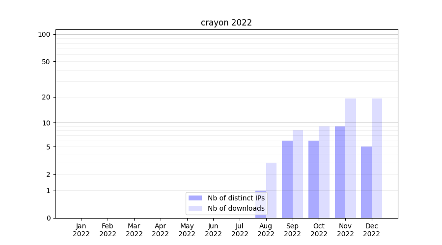Click the '20' y-axis tick label
Viewport: 442px width, 245px height.
[46, 97]
